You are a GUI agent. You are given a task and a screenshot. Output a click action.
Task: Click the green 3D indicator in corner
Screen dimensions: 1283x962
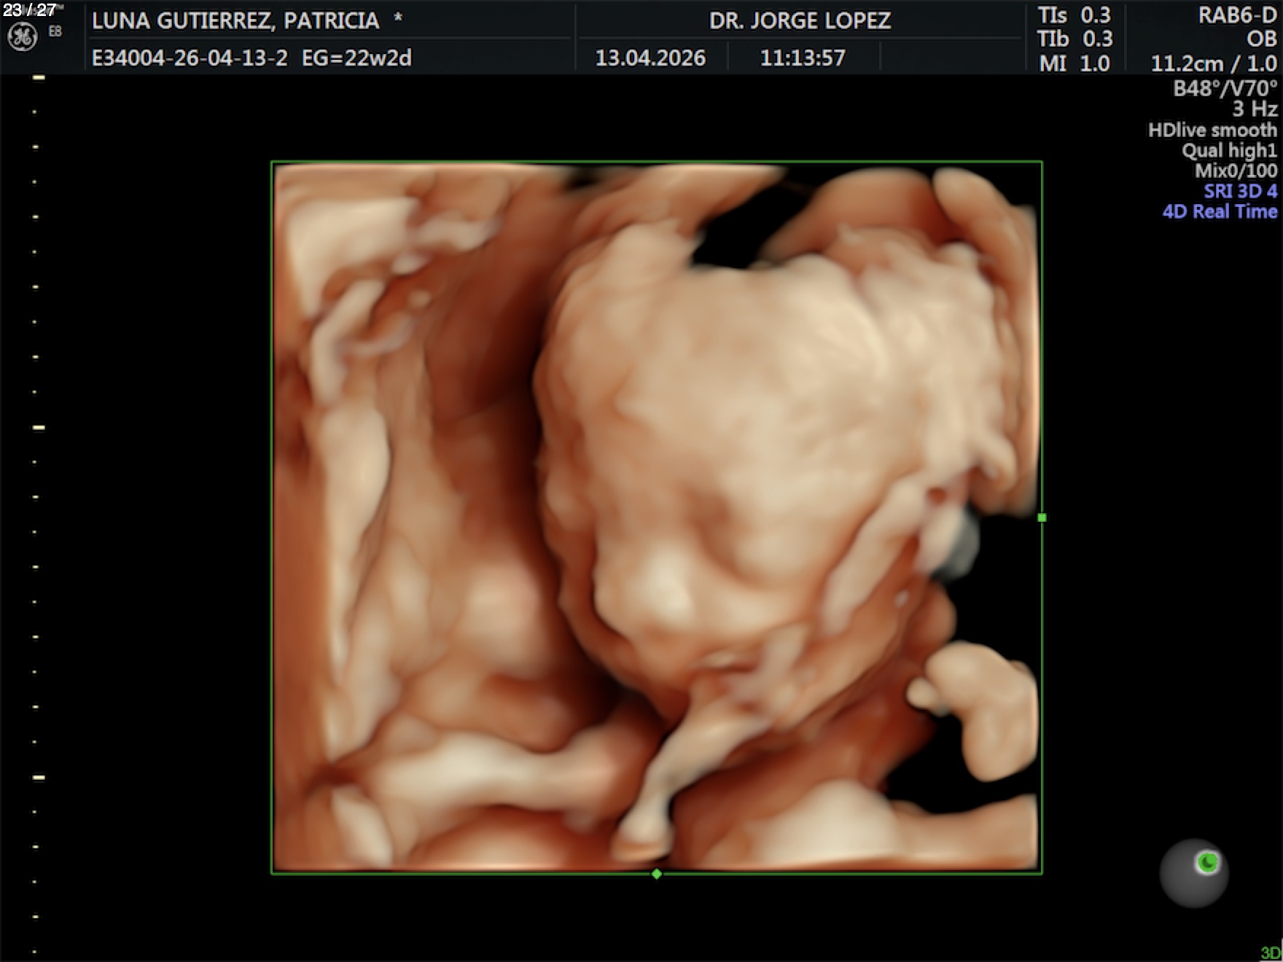coord(1270,953)
